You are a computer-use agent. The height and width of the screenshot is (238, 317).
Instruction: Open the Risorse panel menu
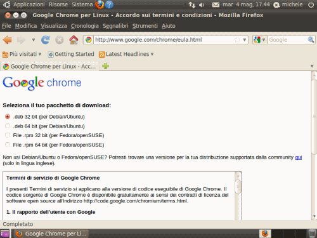[58, 4]
